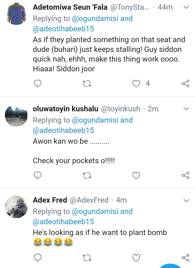This screenshot has height=268, width=195.
Task: Reply to oluwatoyin kushalu's tweet
Action: pyautogui.click(x=38, y=176)
